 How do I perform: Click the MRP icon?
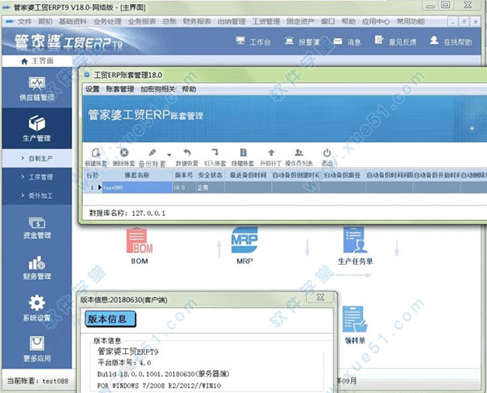click(244, 240)
